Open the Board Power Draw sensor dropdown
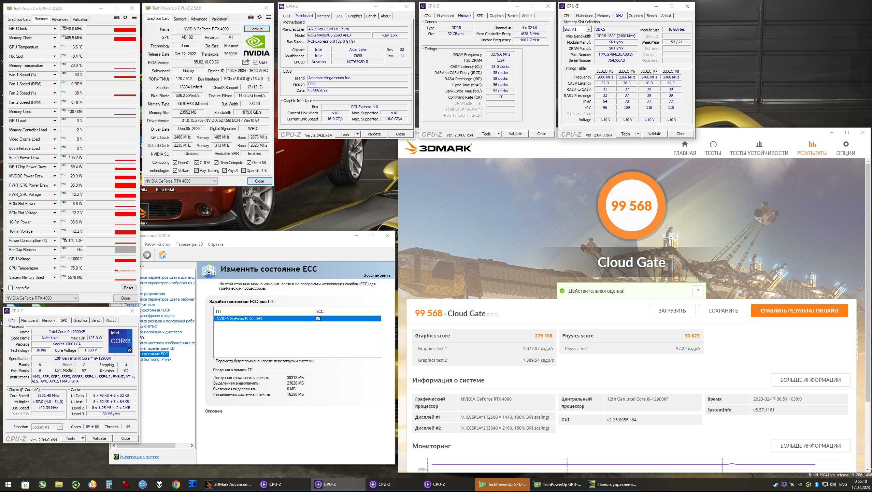This screenshot has width=872, height=492. (x=55, y=158)
